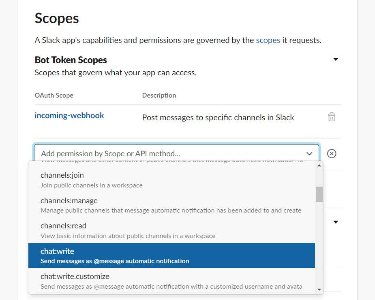
Task: Choose the chat:write.customize scope
Action: click(x=171, y=281)
